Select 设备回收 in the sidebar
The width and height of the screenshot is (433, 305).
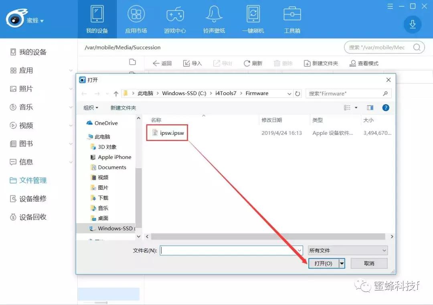(28, 217)
